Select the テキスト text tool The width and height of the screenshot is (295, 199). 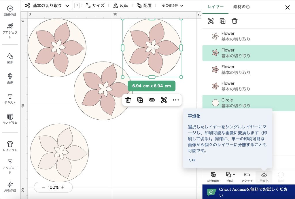[x=10, y=97]
